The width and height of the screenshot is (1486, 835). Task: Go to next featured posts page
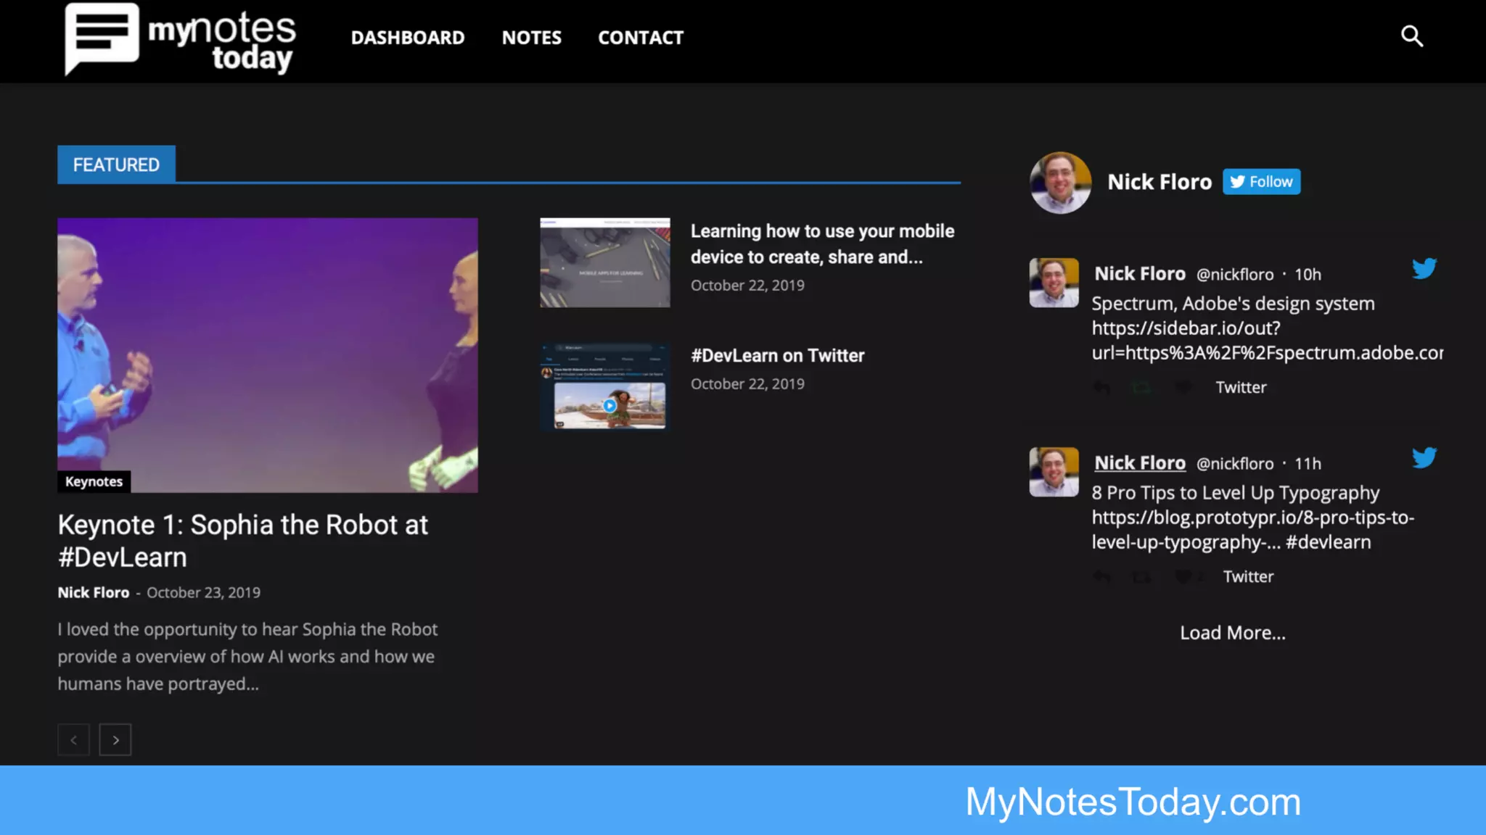(x=115, y=740)
